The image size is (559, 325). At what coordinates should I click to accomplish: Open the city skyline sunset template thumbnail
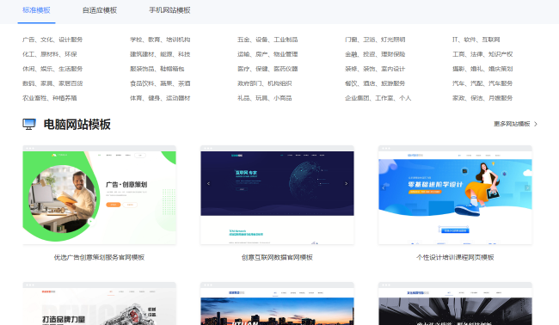coord(277,304)
